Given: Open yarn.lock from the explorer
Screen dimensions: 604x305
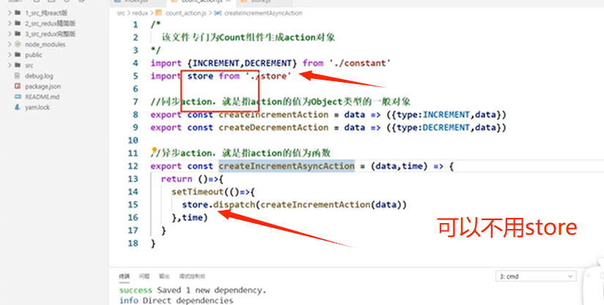Looking at the screenshot, I should 37,108.
